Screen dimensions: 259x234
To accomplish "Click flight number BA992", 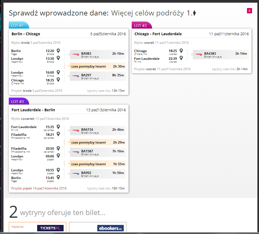I will pos(86,173).
